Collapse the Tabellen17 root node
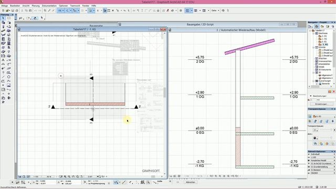This screenshot has width=336, height=189. tap(310, 30)
